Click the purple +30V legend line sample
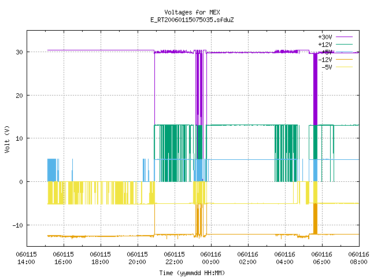This screenshot has width=370, height=278. (344, 37)
